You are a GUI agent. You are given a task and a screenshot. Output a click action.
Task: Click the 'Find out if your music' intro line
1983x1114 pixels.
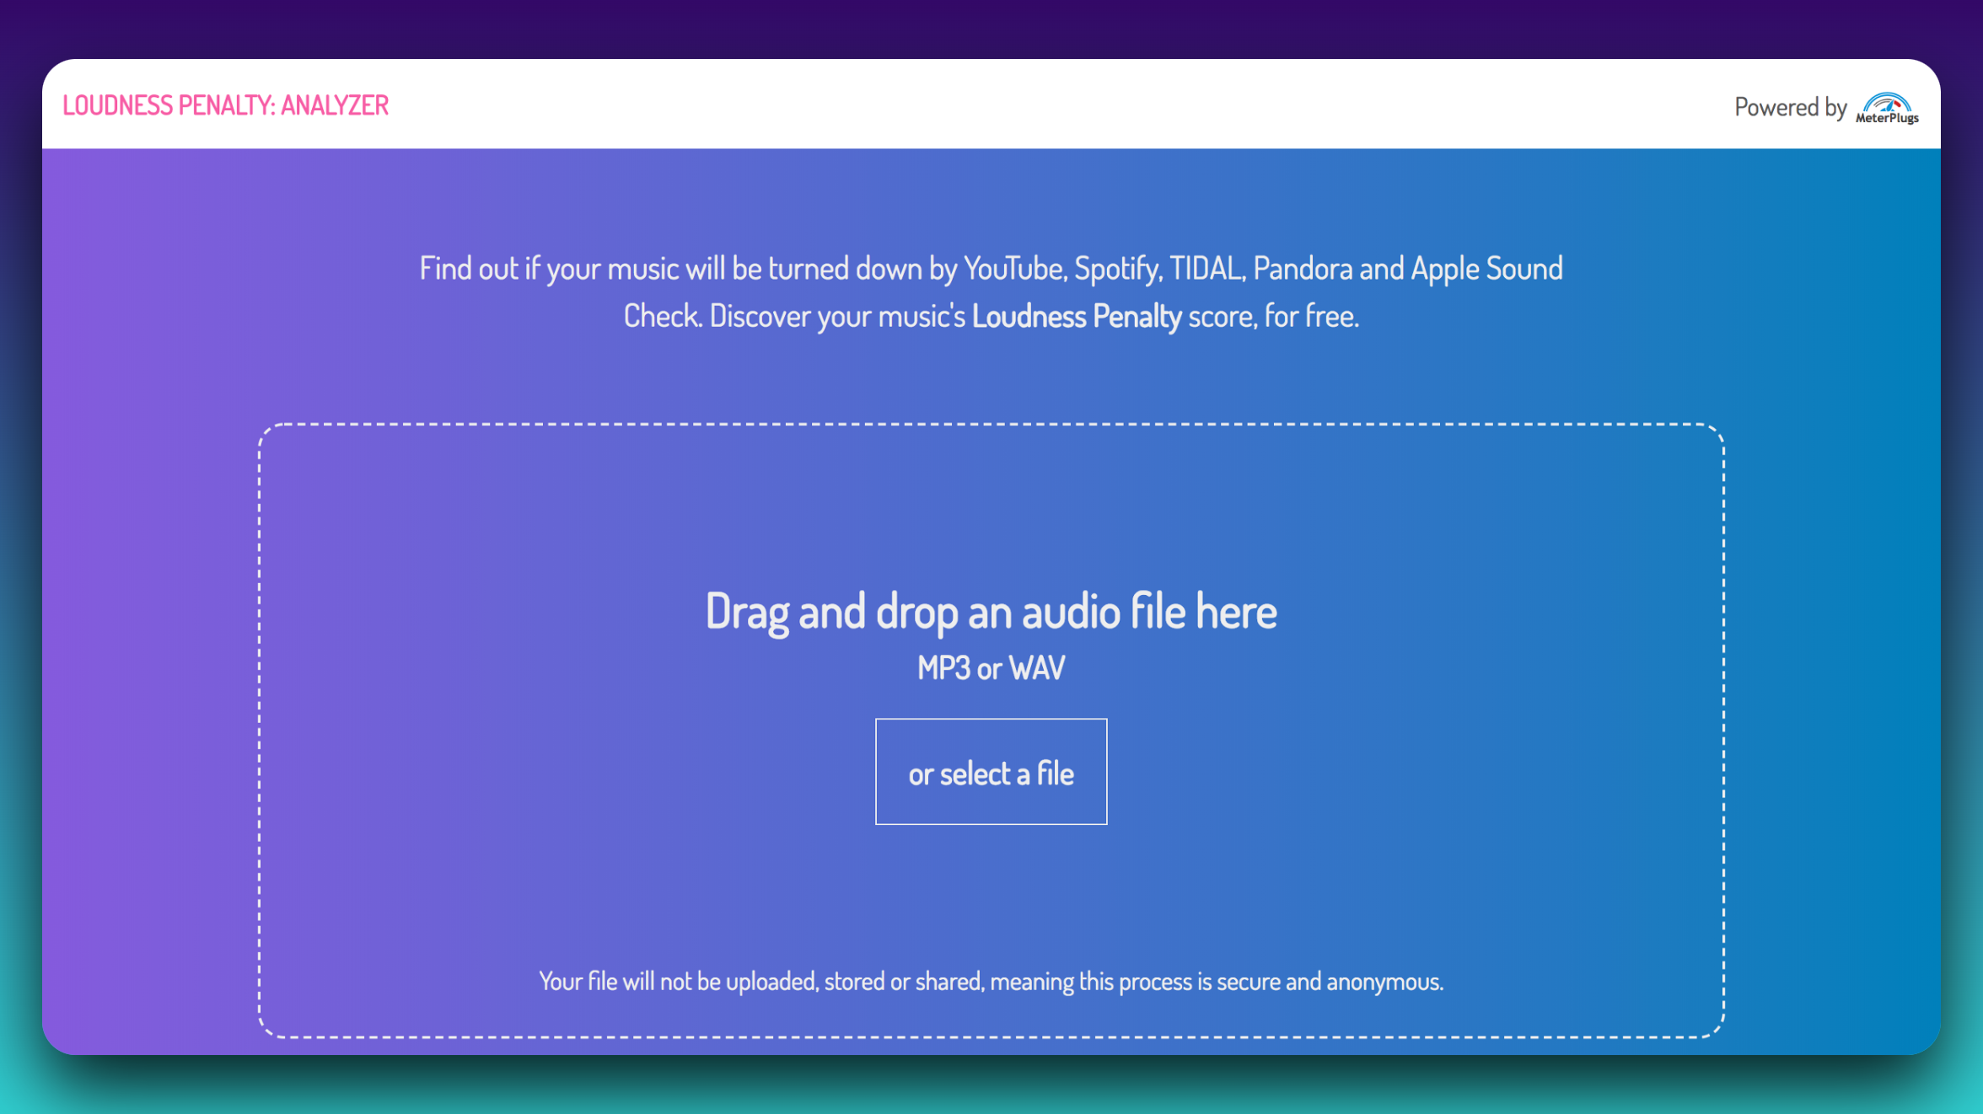991,268
